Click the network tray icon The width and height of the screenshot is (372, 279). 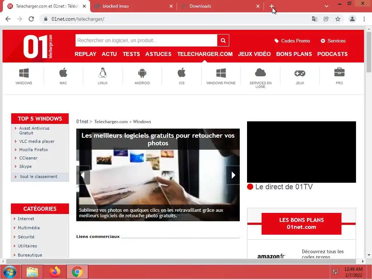[x=335, y=272]
